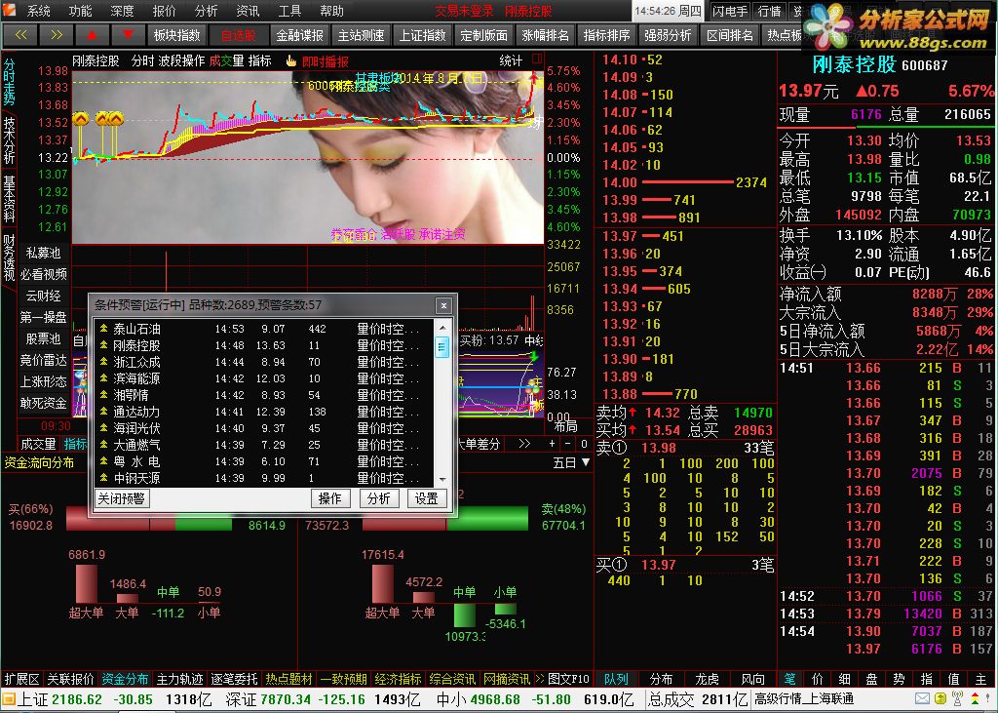
Task: Close the 条件预警 dialog with its X
Action: coord(443,306)
